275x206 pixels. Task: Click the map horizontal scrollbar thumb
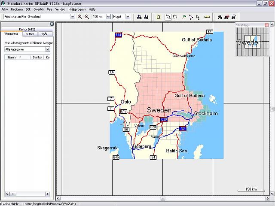[x=163, y=198]
